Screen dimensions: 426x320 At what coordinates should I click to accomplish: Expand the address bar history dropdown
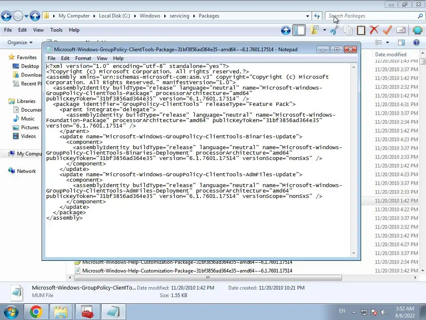[307, 16]
